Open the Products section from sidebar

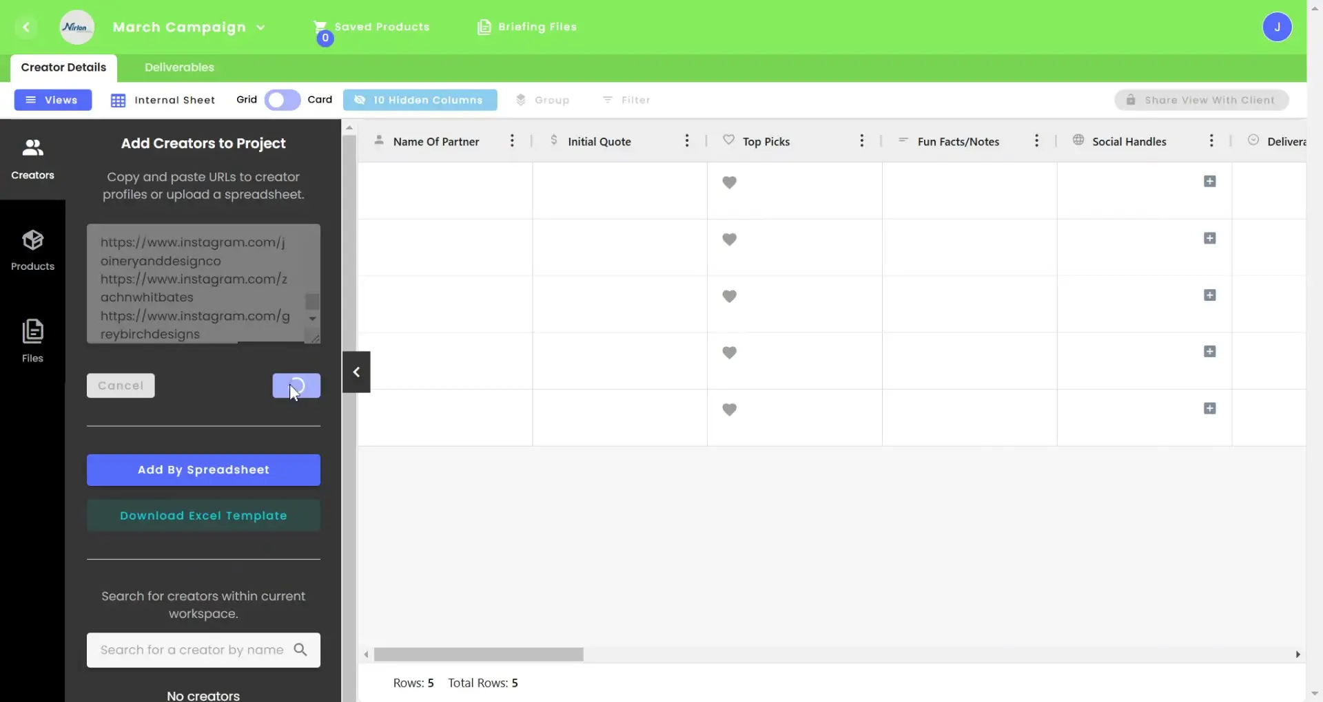coord(32,249)
